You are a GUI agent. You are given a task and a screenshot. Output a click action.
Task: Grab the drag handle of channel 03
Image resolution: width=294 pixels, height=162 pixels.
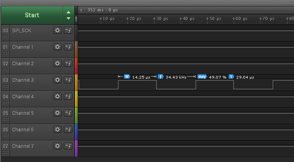coord(6,86)
